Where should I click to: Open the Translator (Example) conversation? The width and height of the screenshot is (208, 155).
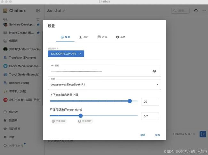(22, 58)
